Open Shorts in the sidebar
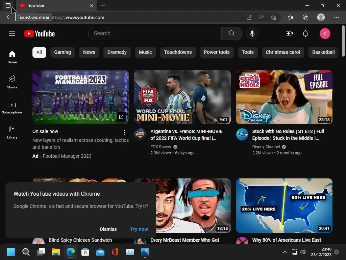Image resolution: width=346 pixels, height=260 pixels. coord(12,82)
